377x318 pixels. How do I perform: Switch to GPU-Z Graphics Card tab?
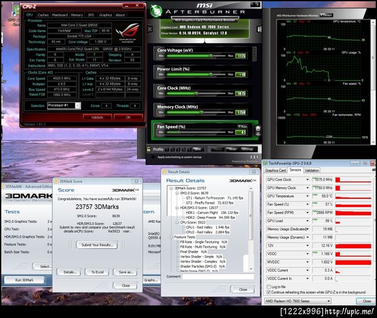click(275, 170)
